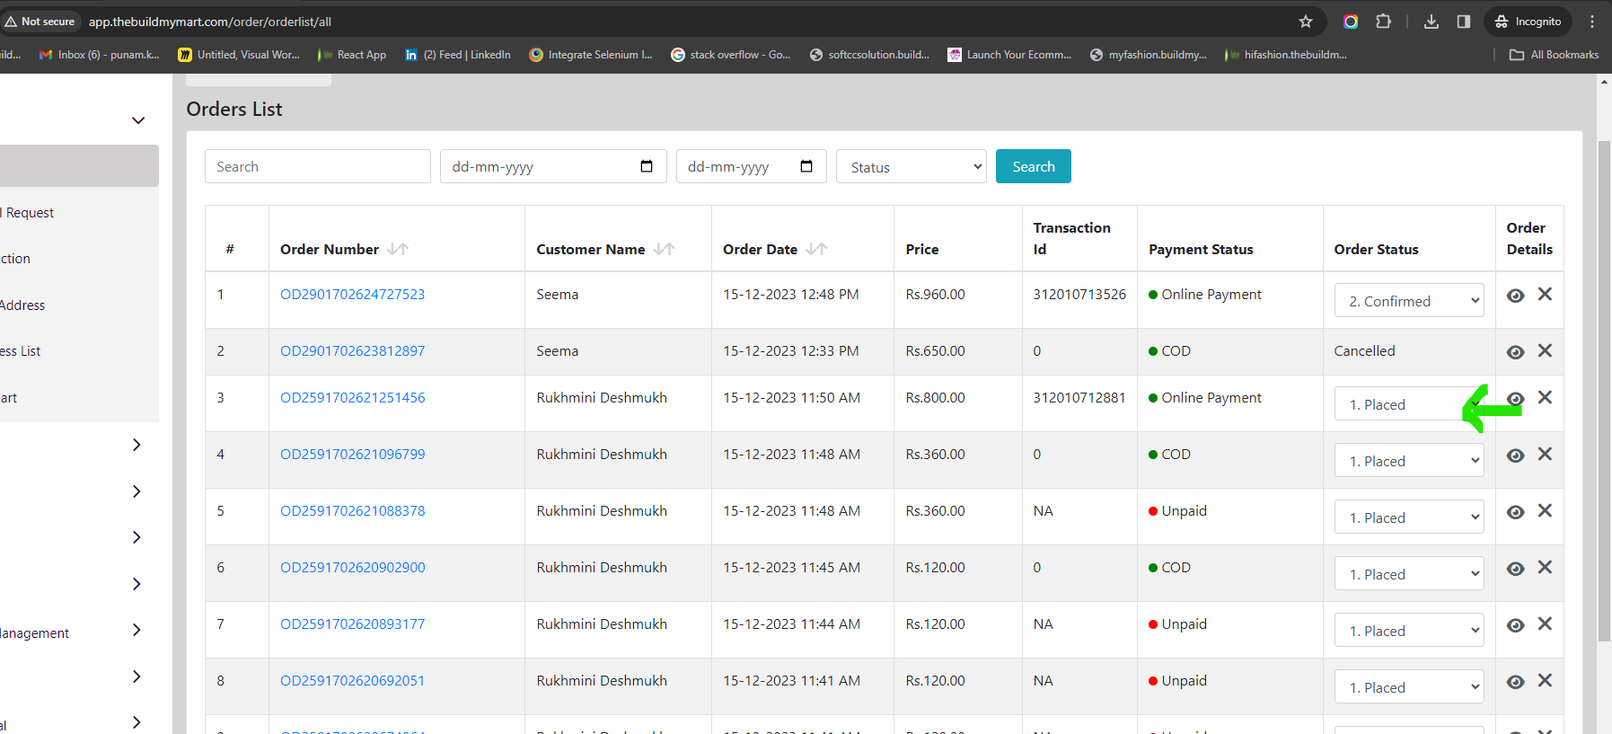This screenshot has width=1612, height=734.
Task: Open the start date calendar picker icon
Action: [x=647, y=166]
